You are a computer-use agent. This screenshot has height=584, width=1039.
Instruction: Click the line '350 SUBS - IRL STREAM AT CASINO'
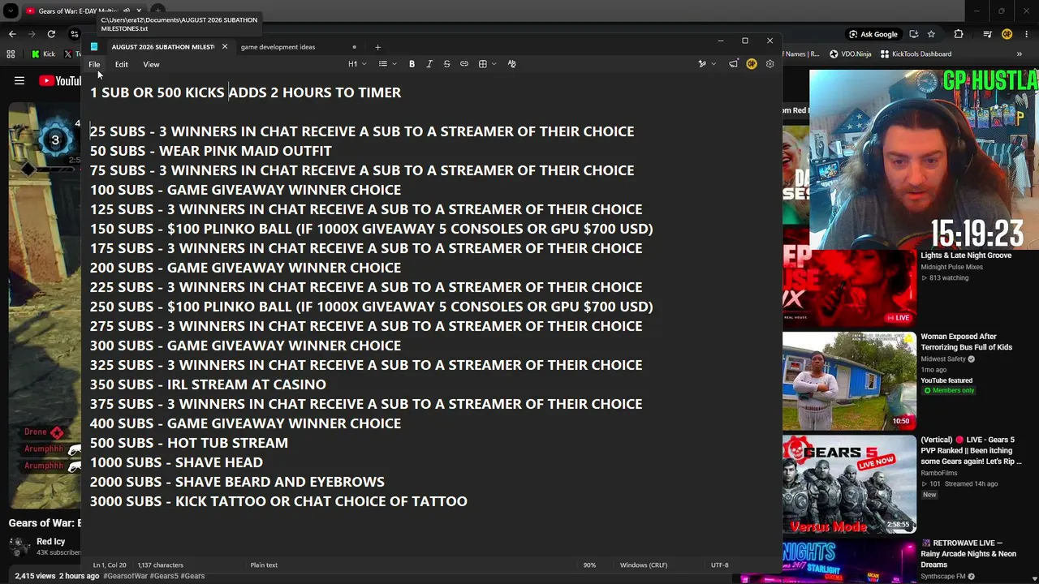click(x=208, y=384)
